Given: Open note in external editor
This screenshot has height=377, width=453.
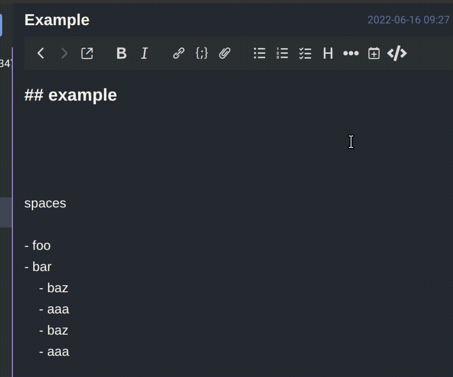Looking at the screenshot, I should click(x=87, y=53).
